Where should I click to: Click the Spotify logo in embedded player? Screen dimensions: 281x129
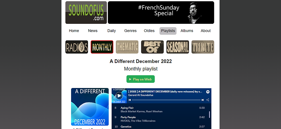tap(208, 92)
